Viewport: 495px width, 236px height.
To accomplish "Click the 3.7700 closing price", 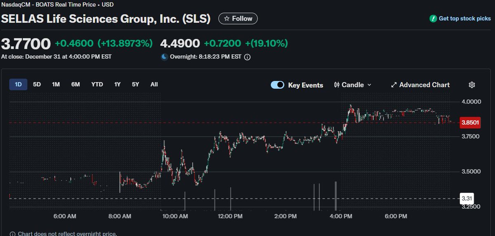I will pyautogui.click(x=26, y=44).
